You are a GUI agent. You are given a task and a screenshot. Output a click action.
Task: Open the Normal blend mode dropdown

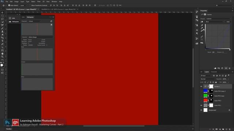[208, 79]
